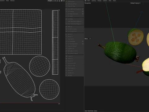The height and width of the screenshot is (112, 149).
Task: Select the sliced feijoa half showing seeds
Action: 136,37
